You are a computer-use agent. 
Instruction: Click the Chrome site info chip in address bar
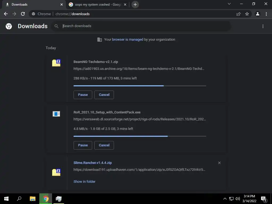point(41,14)
